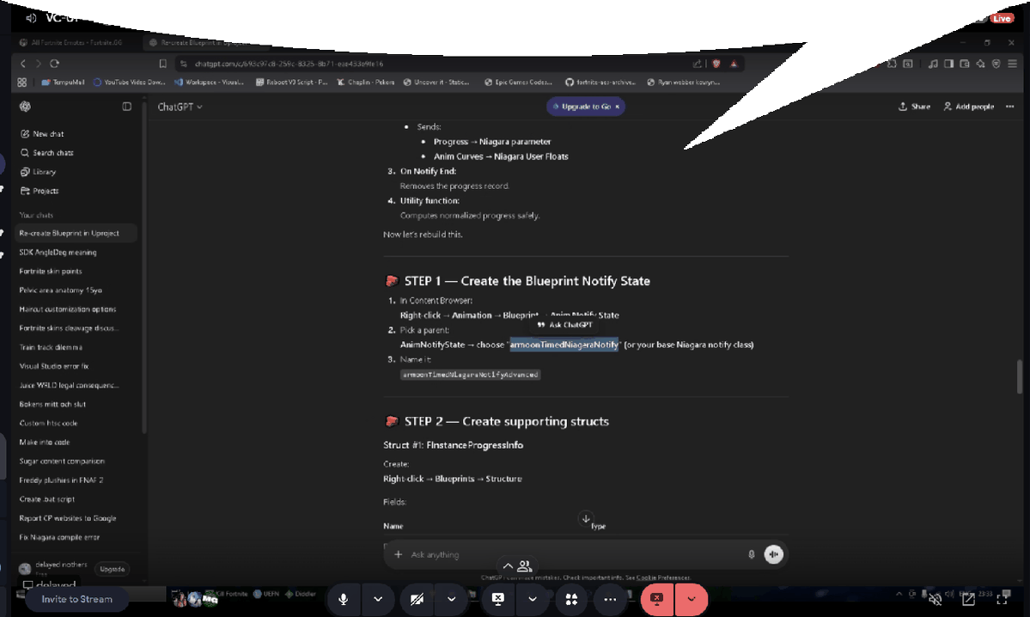1030x617 pixels.
Task: Click the Ask ChatGPT quote popup
Action: point(565,325)
